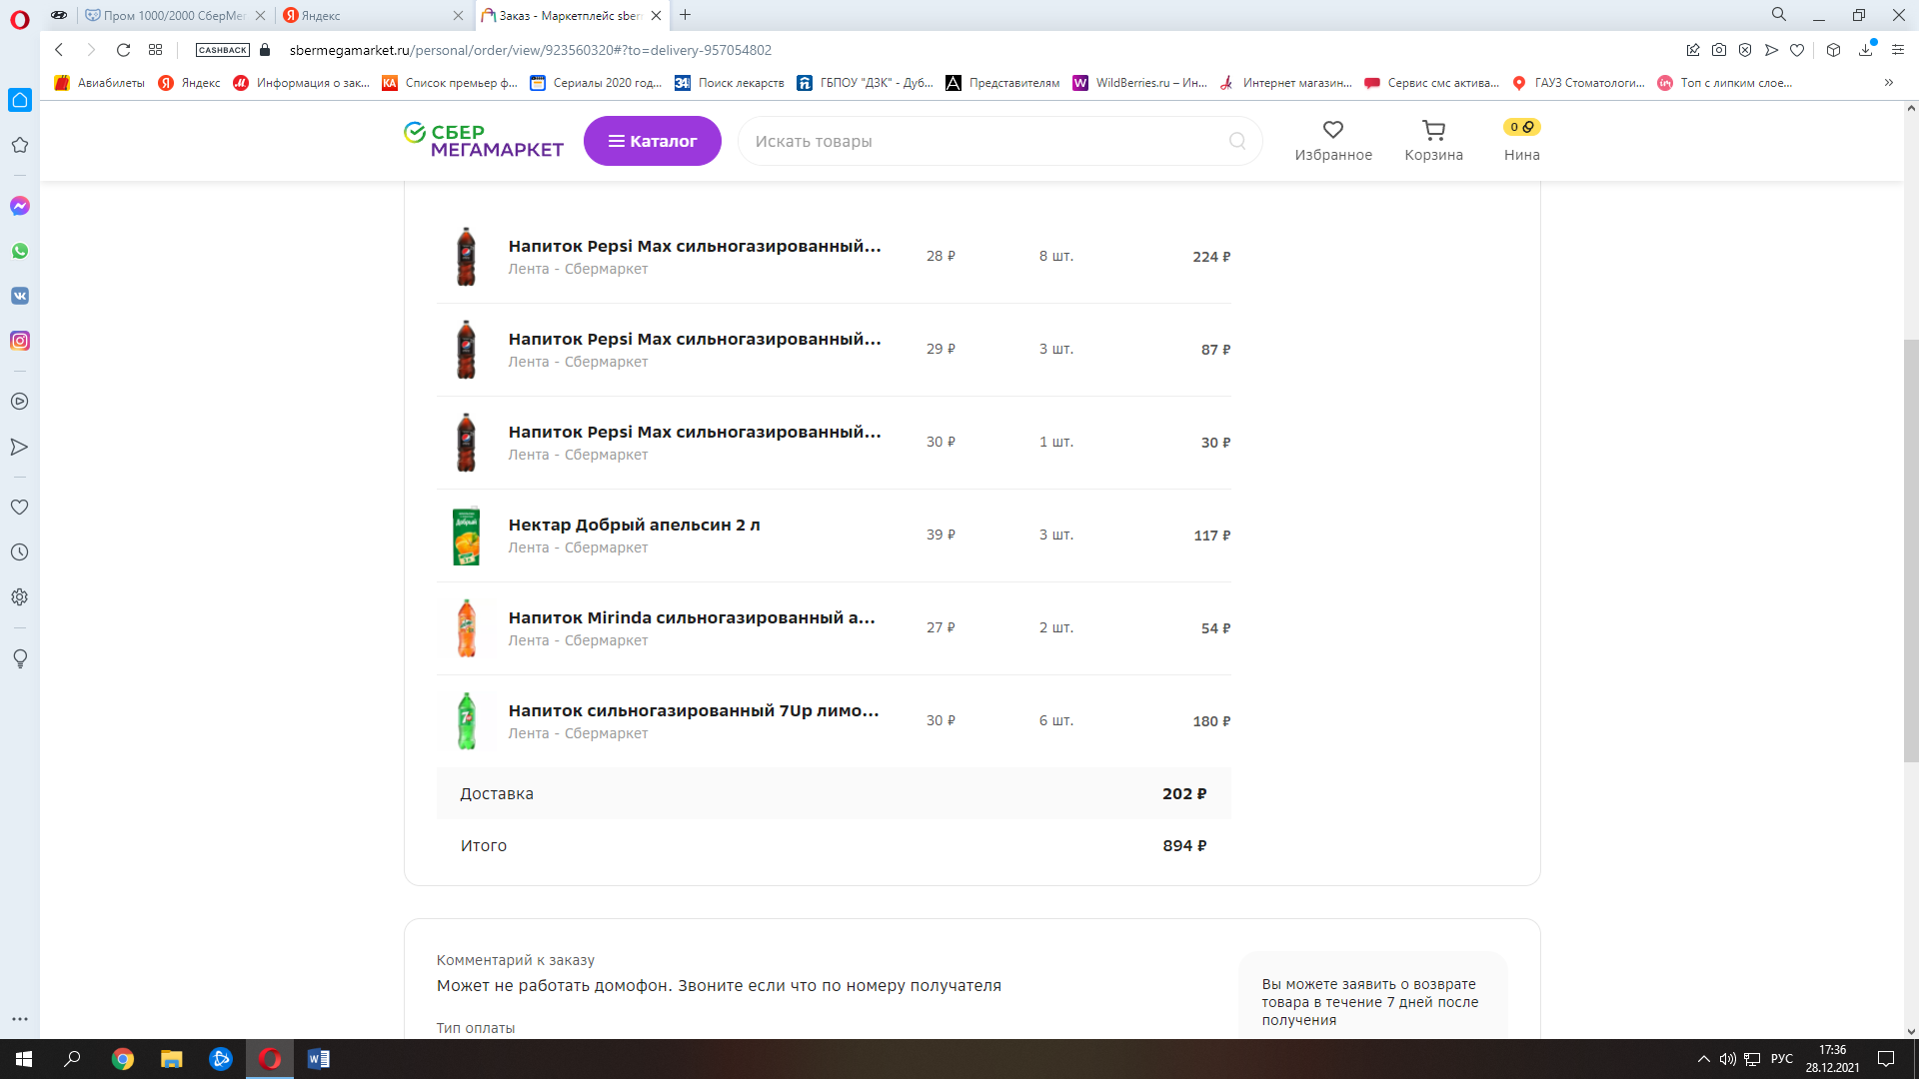Open sidebar heart pinboards icon
1919x1079 pixels.
coord(20,508)
